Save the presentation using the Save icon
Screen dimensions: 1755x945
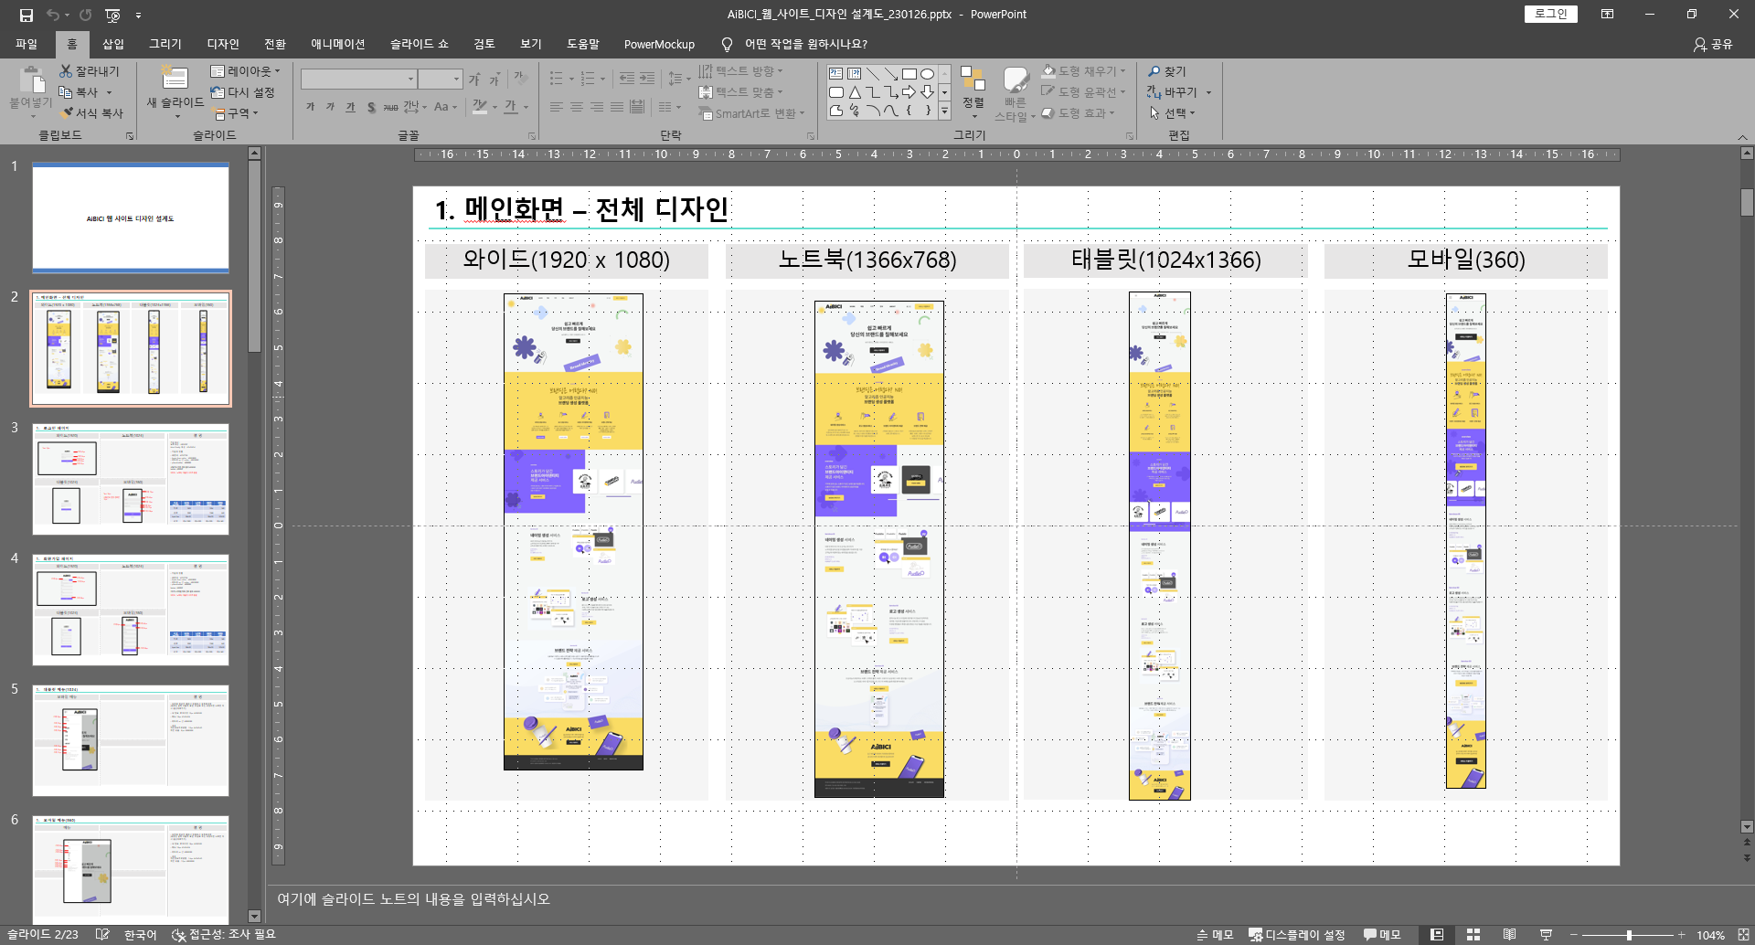[x=26, y=15]
